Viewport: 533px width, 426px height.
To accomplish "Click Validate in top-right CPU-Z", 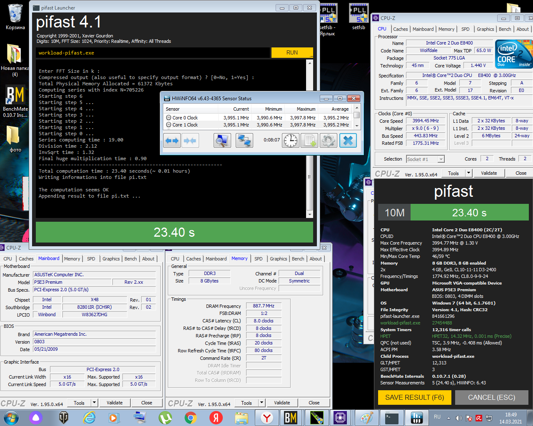I will (488, 173).
